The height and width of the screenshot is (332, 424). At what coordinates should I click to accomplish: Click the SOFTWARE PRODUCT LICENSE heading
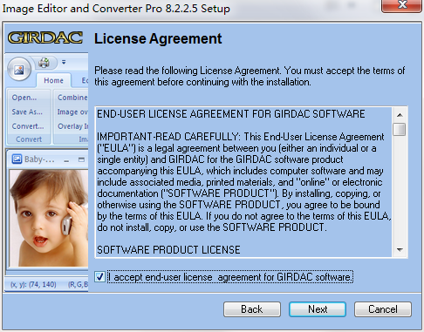point(168,250)
